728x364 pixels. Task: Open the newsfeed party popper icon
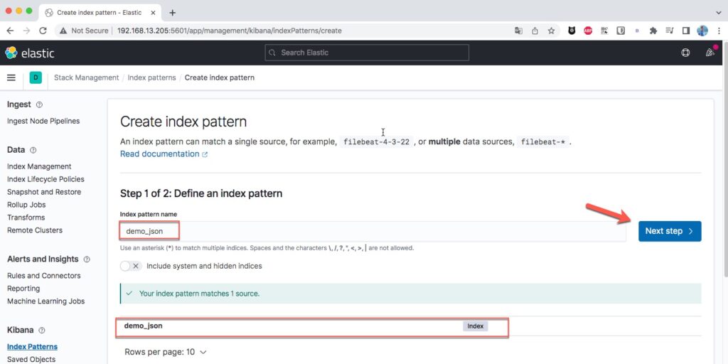pyautogui.click(x=710, y=53)
